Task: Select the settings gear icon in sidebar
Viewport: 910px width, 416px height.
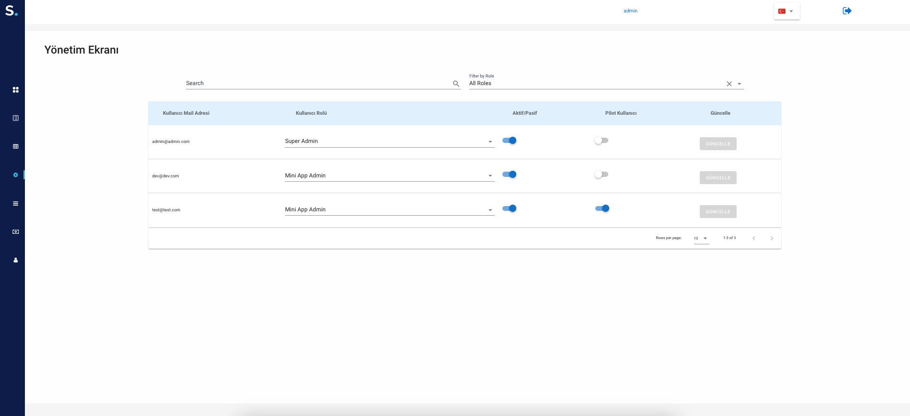Action: click(15, 175)
